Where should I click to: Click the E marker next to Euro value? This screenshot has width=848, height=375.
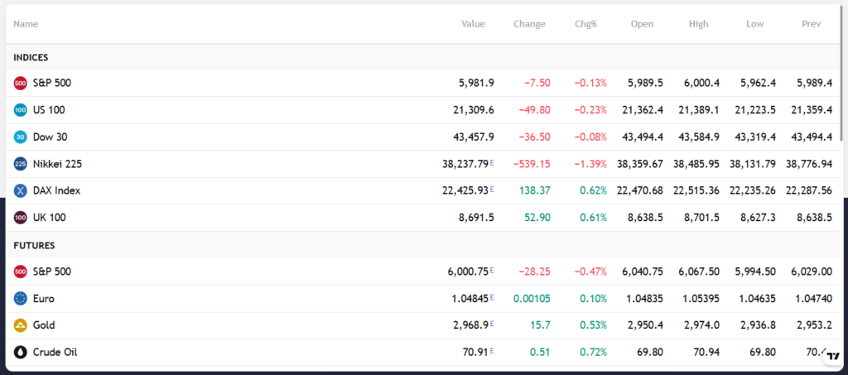(492, 296)
